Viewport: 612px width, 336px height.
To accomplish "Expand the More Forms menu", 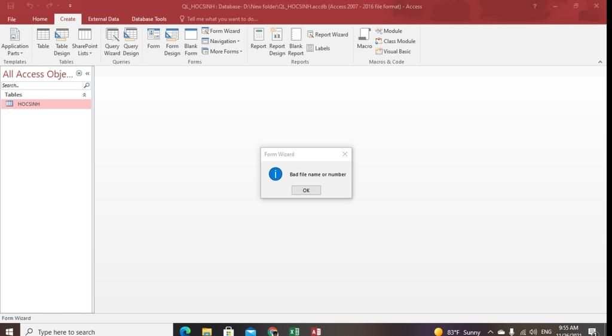I will 222,51.
